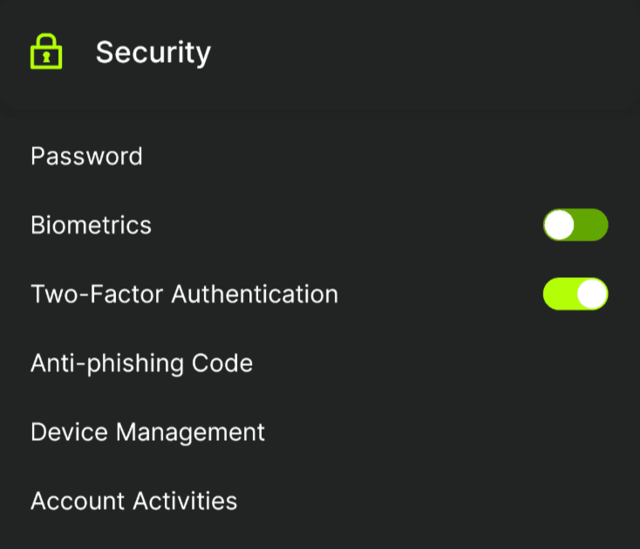Tap the word Activities in Account Activities
This screenshot has width=640, height=549.
186,501
